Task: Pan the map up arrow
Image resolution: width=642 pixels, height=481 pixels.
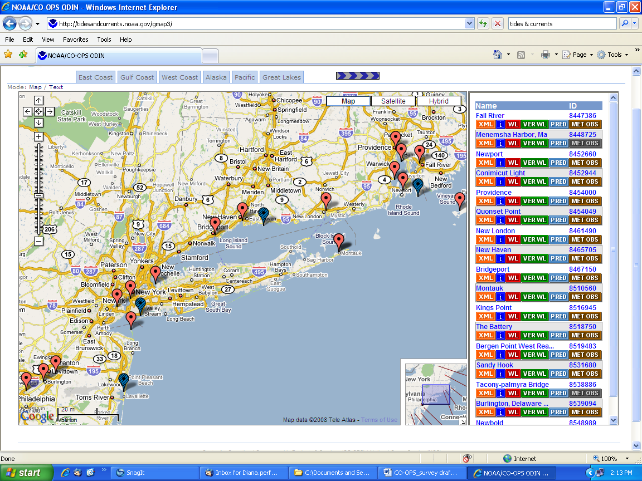Action: 38,100
